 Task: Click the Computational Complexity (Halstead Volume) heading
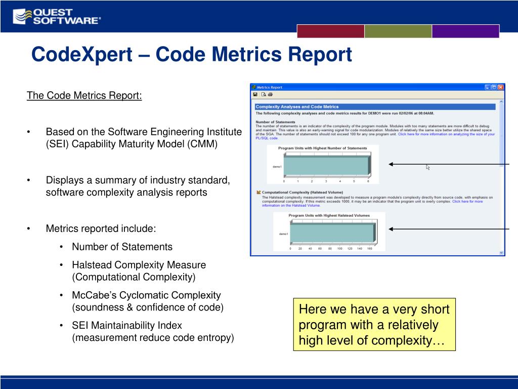pos(303,192)
